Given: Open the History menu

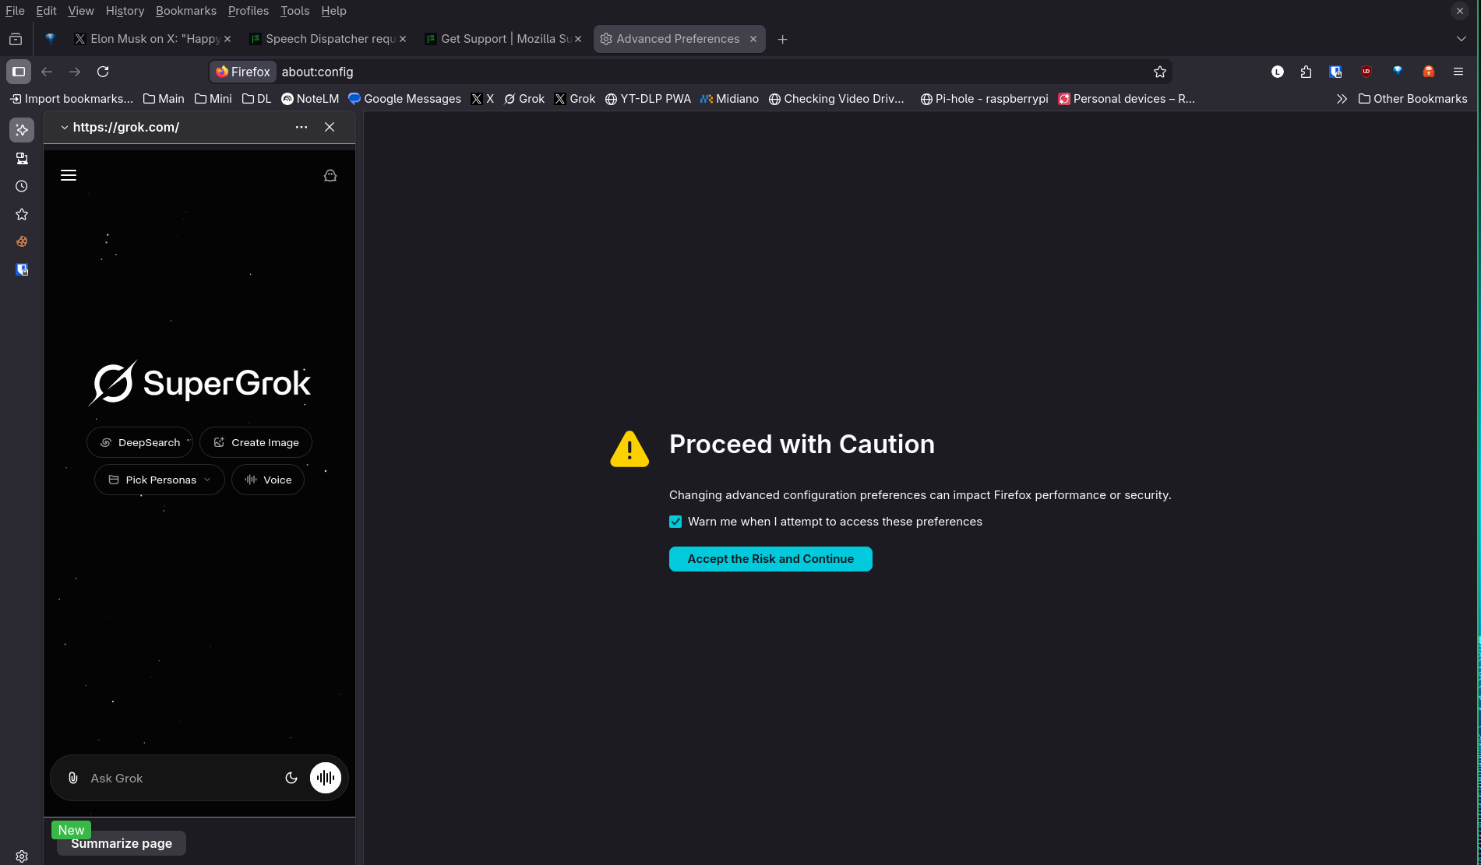Looking at the screenshot, I should (125, 11).
